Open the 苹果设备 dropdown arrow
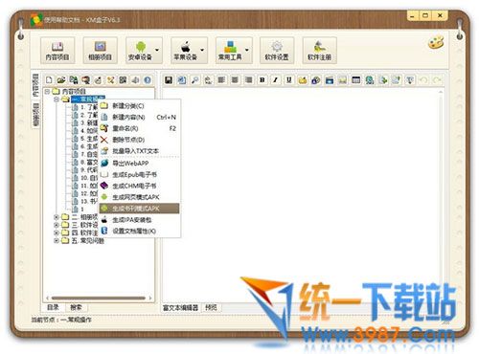This screenshot has width=479, height=354. pyautogui.click(x=202, y=50)
